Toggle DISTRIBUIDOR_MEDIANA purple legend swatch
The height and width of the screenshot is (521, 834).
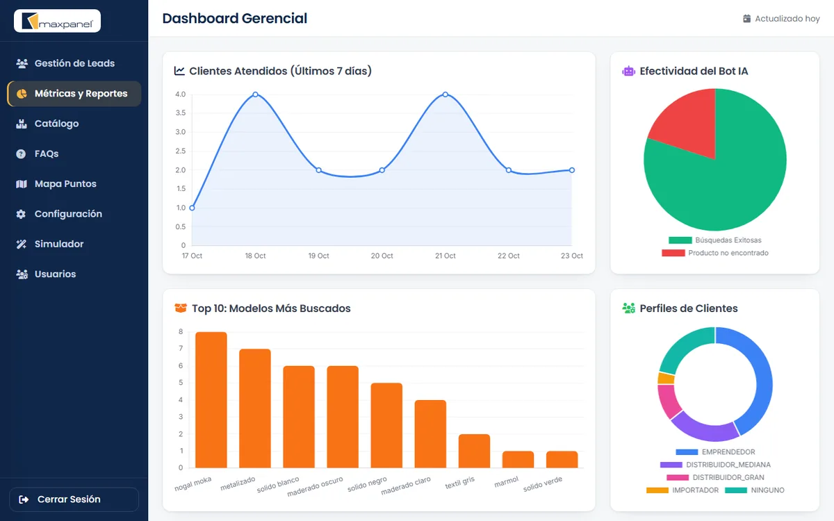point(671,465)
